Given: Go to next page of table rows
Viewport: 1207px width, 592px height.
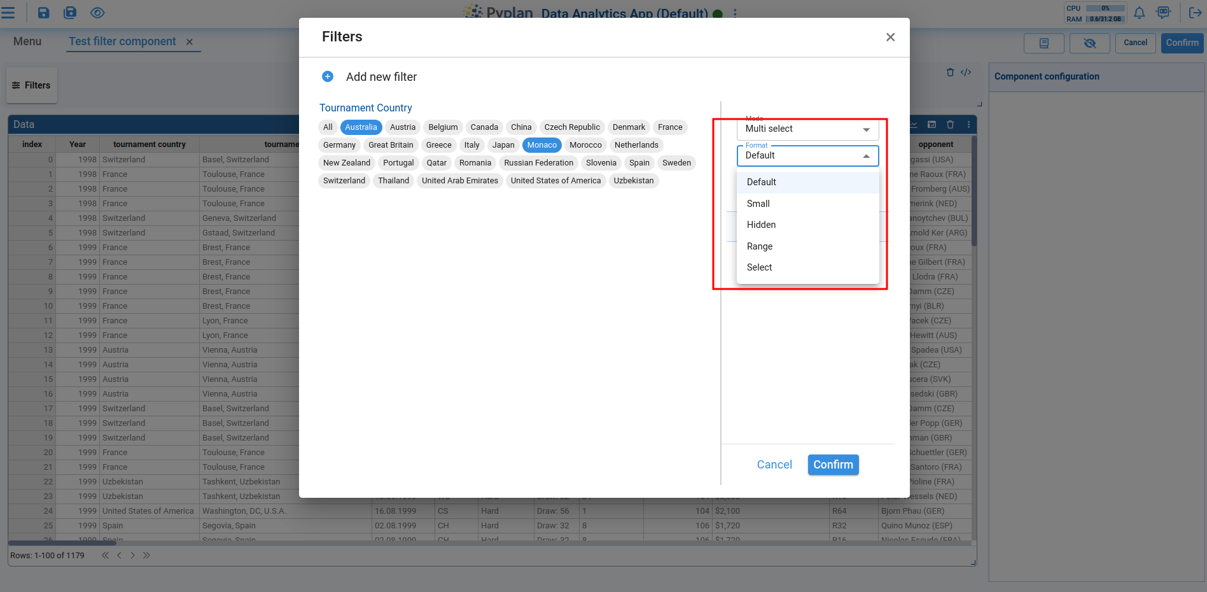Looking at the screenshot, I should point(132,556).
